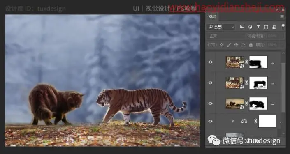The height and width of the screenshot is (154, 290).
Task: Click the cat layer's truncated name
Action: 272,104
